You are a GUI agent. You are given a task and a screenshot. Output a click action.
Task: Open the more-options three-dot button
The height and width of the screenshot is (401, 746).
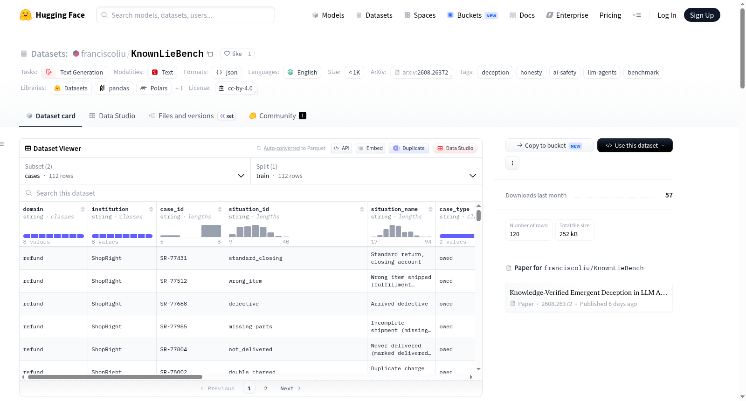coord(512,163)
